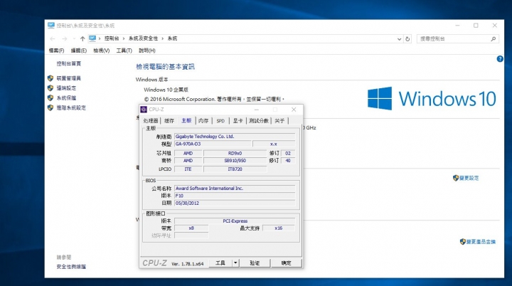Click the shield icon beside 進階系統設定

tap(50, 107)
